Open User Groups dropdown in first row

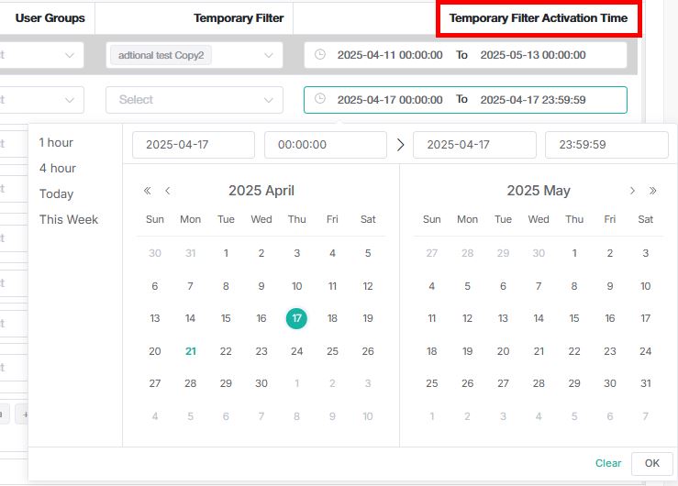pos(70,55)
